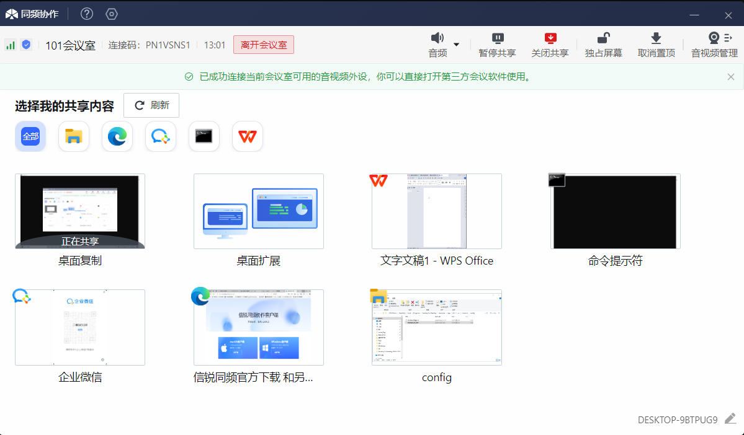
Task: Dismiss the green success notification banner
Action: tap(731, 77)
